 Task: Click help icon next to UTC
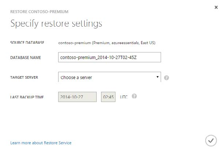(134, 97)
